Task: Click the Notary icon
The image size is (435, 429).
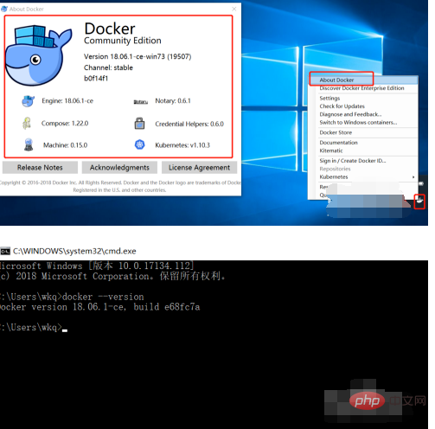Action: click(141, 102)
